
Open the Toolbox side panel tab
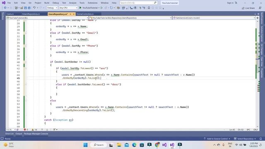(x=2, y=16)
